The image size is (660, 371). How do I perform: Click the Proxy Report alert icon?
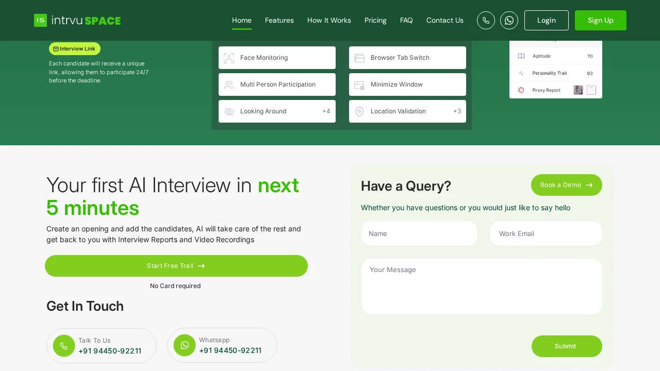(x=521, y=90)
